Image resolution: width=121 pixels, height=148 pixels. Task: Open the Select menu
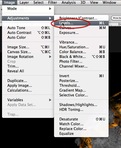[38, 3]
